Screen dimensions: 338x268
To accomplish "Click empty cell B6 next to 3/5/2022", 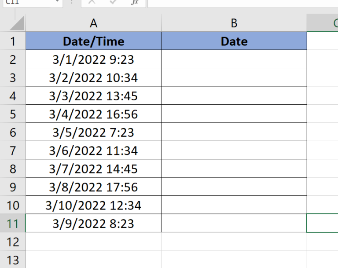I will pyautogui.click(x=234, y=132).
